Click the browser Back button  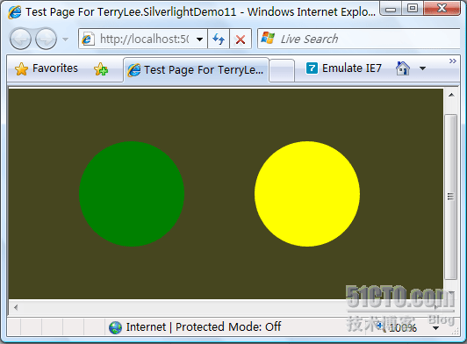pyautogui.click(x=20, y=39)
